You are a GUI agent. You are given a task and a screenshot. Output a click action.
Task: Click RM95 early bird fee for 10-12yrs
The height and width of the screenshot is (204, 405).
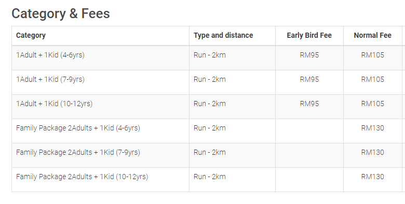pos(309,104)
